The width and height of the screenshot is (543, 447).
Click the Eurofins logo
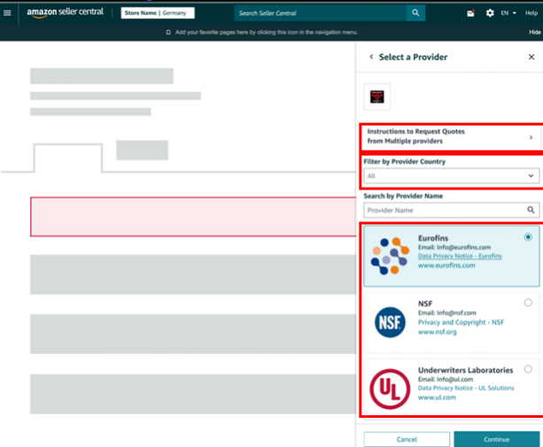point(390,256)
